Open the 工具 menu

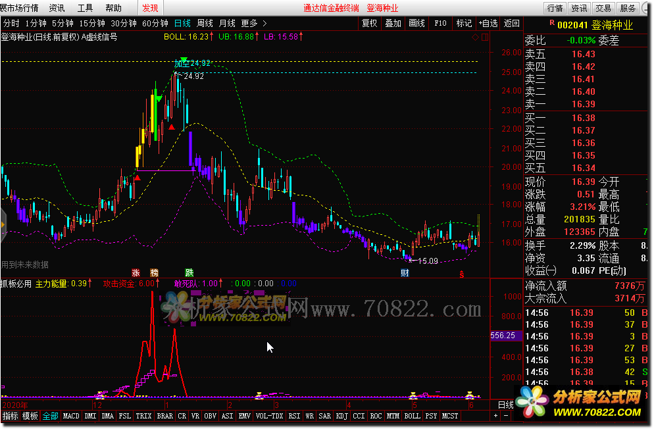click(85, 8)
